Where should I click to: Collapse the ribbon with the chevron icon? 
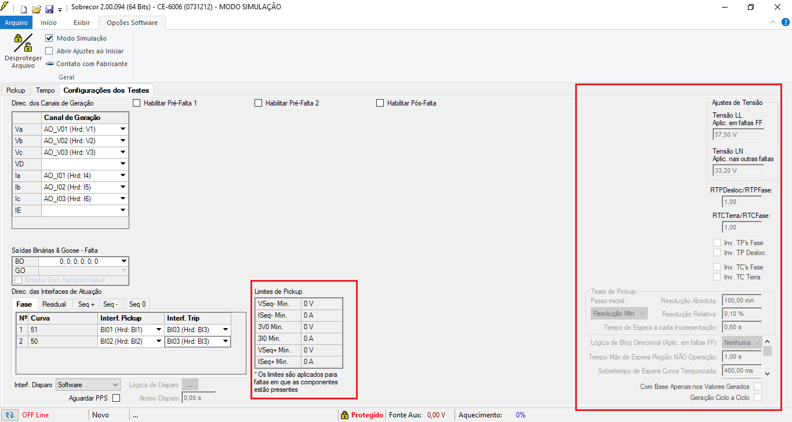pos(773,22)
